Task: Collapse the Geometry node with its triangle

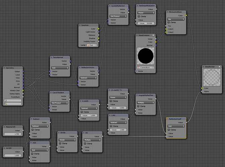Action: (x=4, y=68)
